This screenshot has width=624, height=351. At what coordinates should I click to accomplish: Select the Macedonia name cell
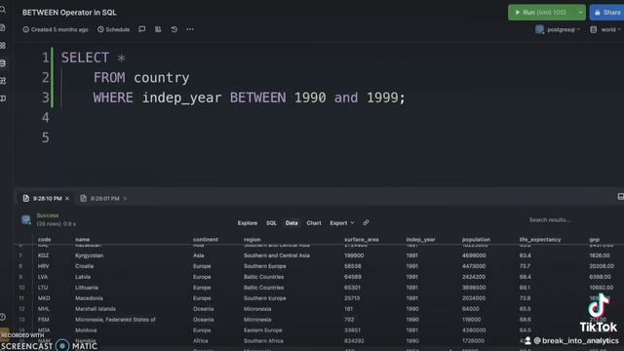pos(89,298)
